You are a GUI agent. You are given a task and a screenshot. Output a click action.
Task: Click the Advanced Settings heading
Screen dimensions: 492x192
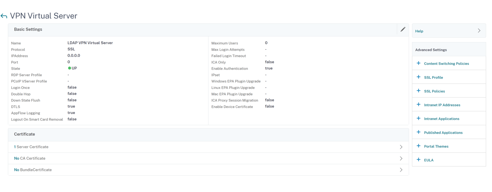(x=431, y=50)
